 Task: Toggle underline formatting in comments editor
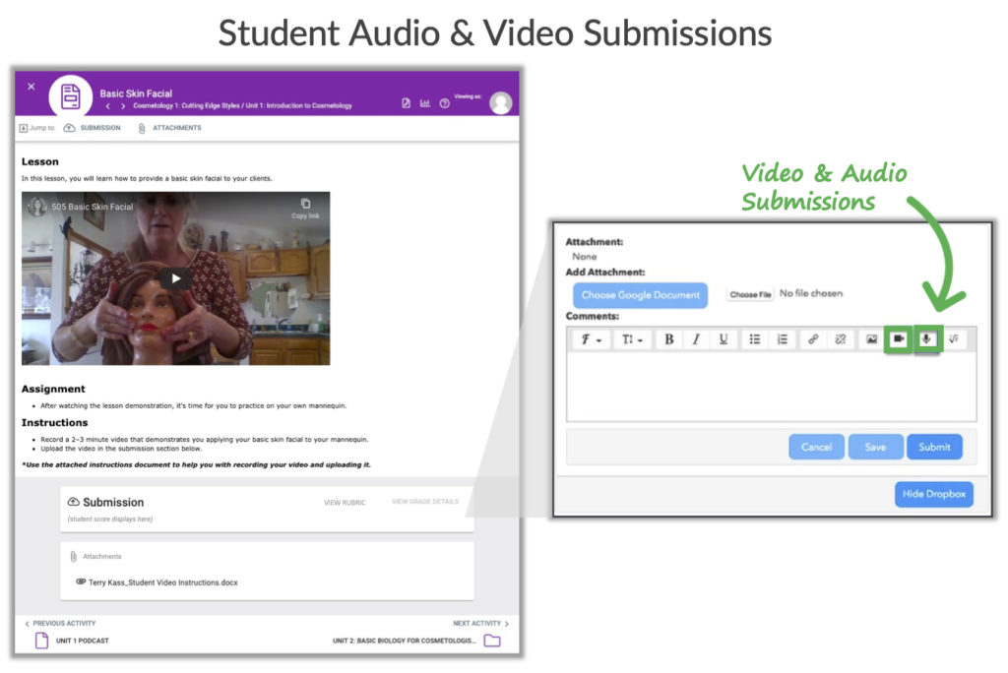point(724,339)
